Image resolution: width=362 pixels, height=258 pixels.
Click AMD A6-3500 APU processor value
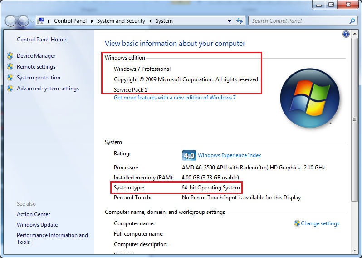pyautogui.click(x=253, y=168)
